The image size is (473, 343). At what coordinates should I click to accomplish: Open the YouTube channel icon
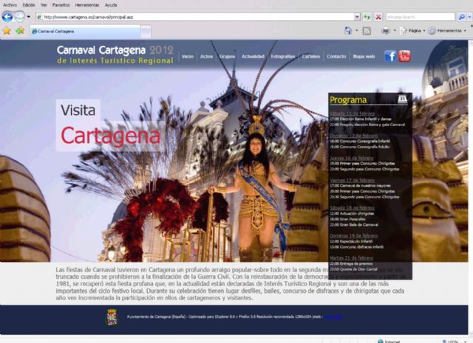404,56
